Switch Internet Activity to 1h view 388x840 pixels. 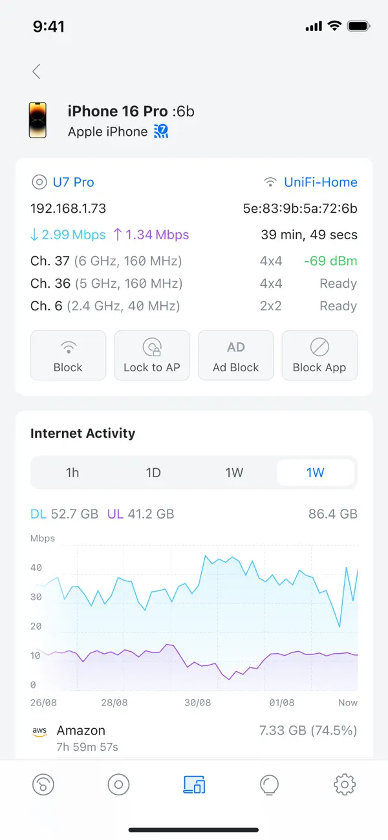point(72,473)
